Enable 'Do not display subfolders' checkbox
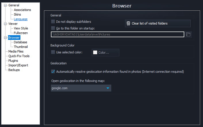The width and height of the screenshot is (203, 127). 53,22
